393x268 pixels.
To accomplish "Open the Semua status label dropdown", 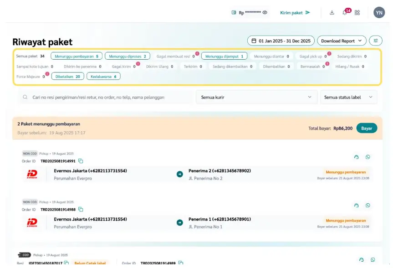I will [348, 97].
